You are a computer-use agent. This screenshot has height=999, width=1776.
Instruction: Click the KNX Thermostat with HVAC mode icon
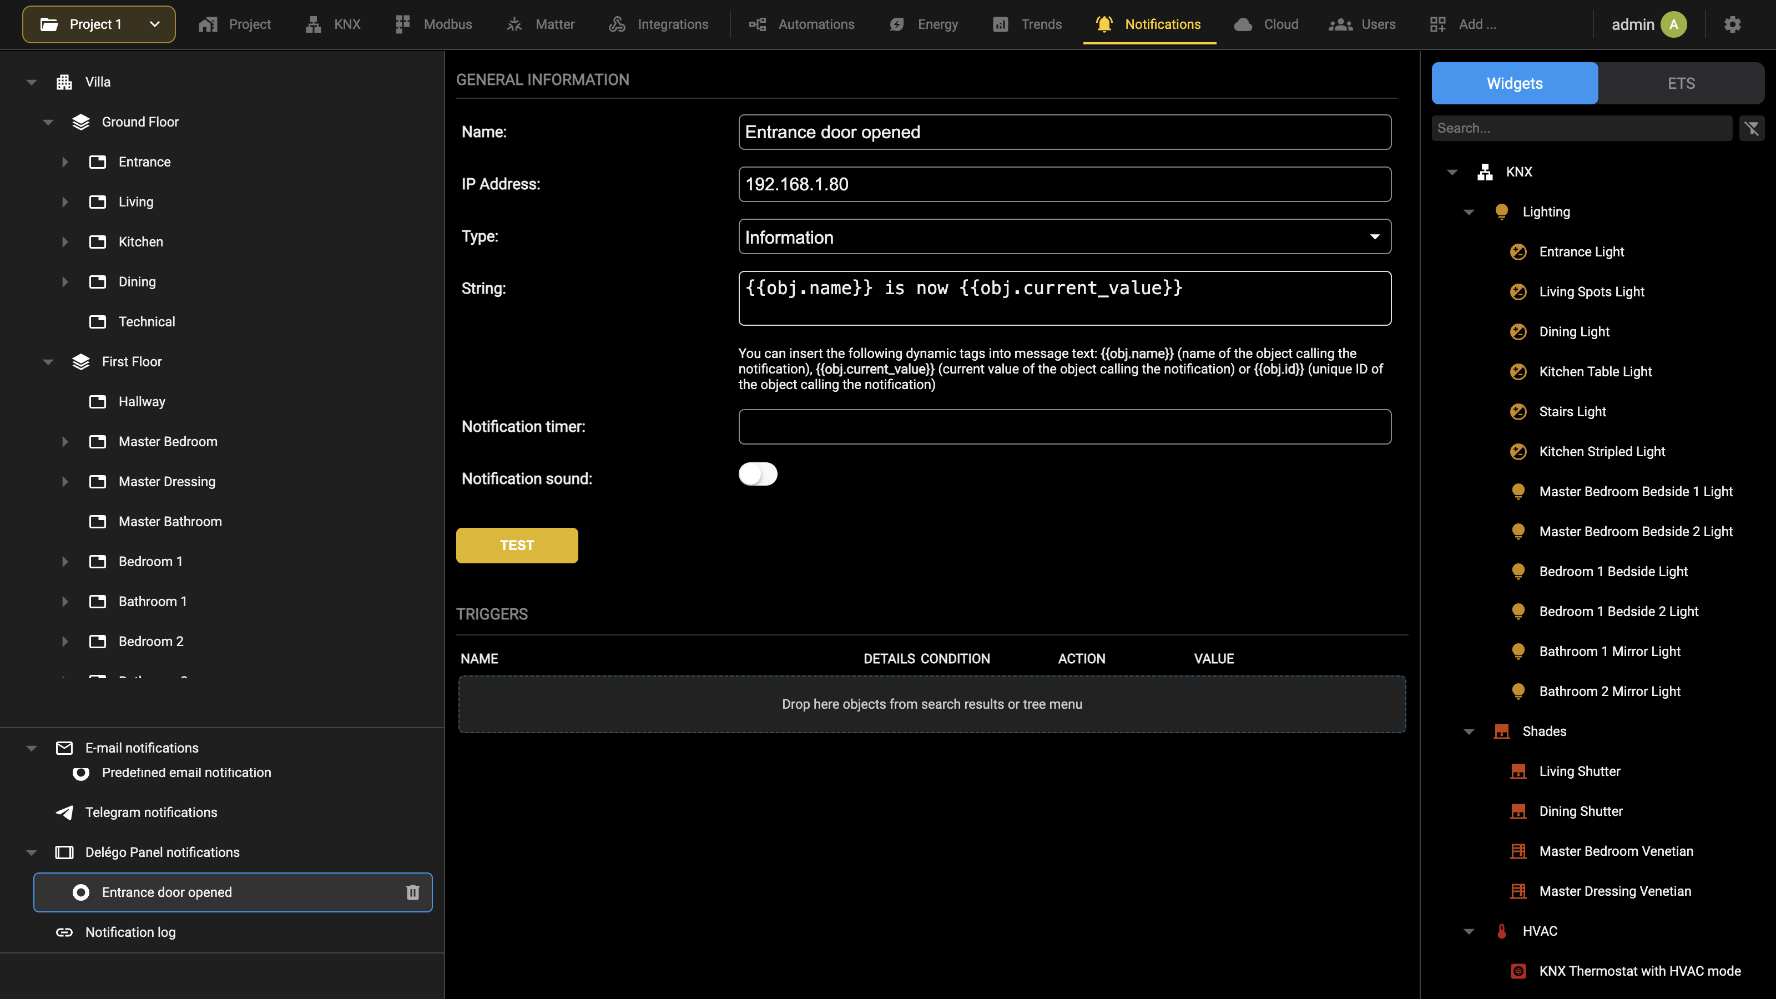pyautogui.click(x=1518, y=971)
